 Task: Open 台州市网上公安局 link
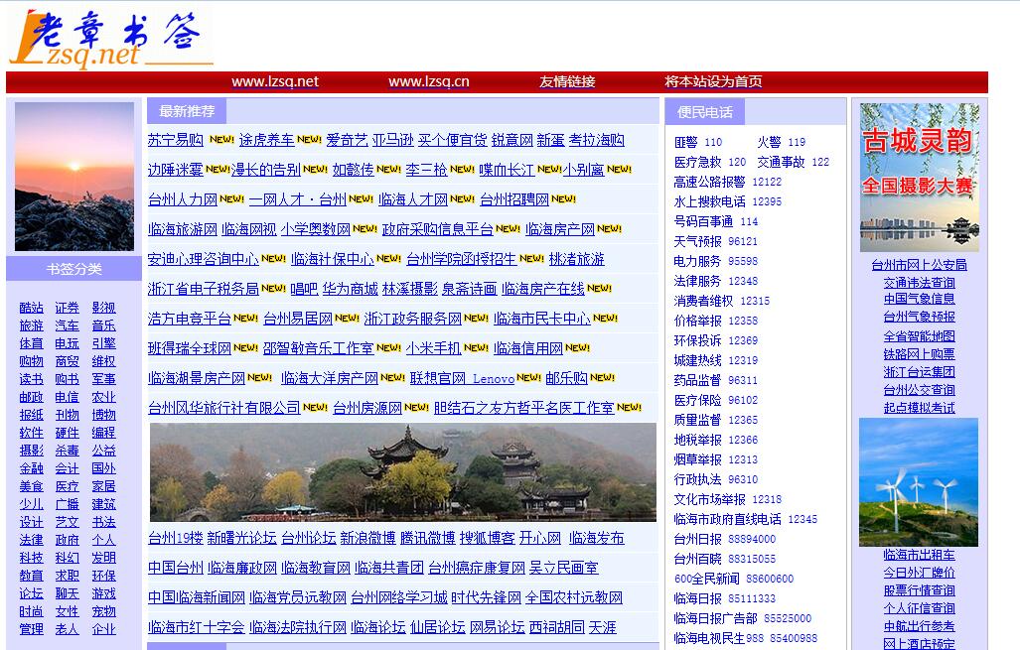(919, 265)
